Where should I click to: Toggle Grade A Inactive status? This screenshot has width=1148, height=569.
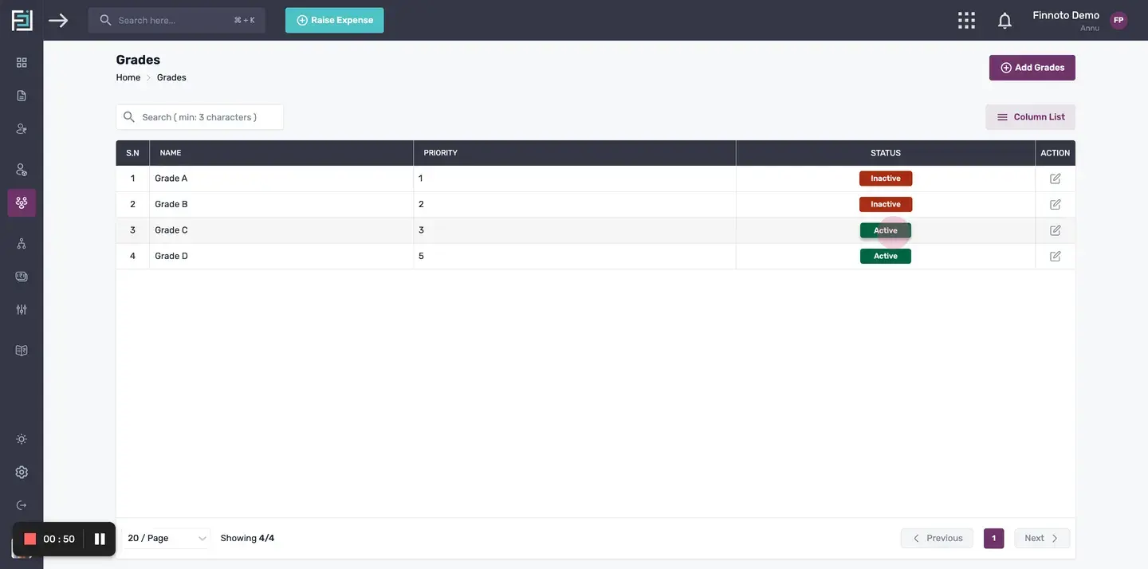(x=886, y=179)
